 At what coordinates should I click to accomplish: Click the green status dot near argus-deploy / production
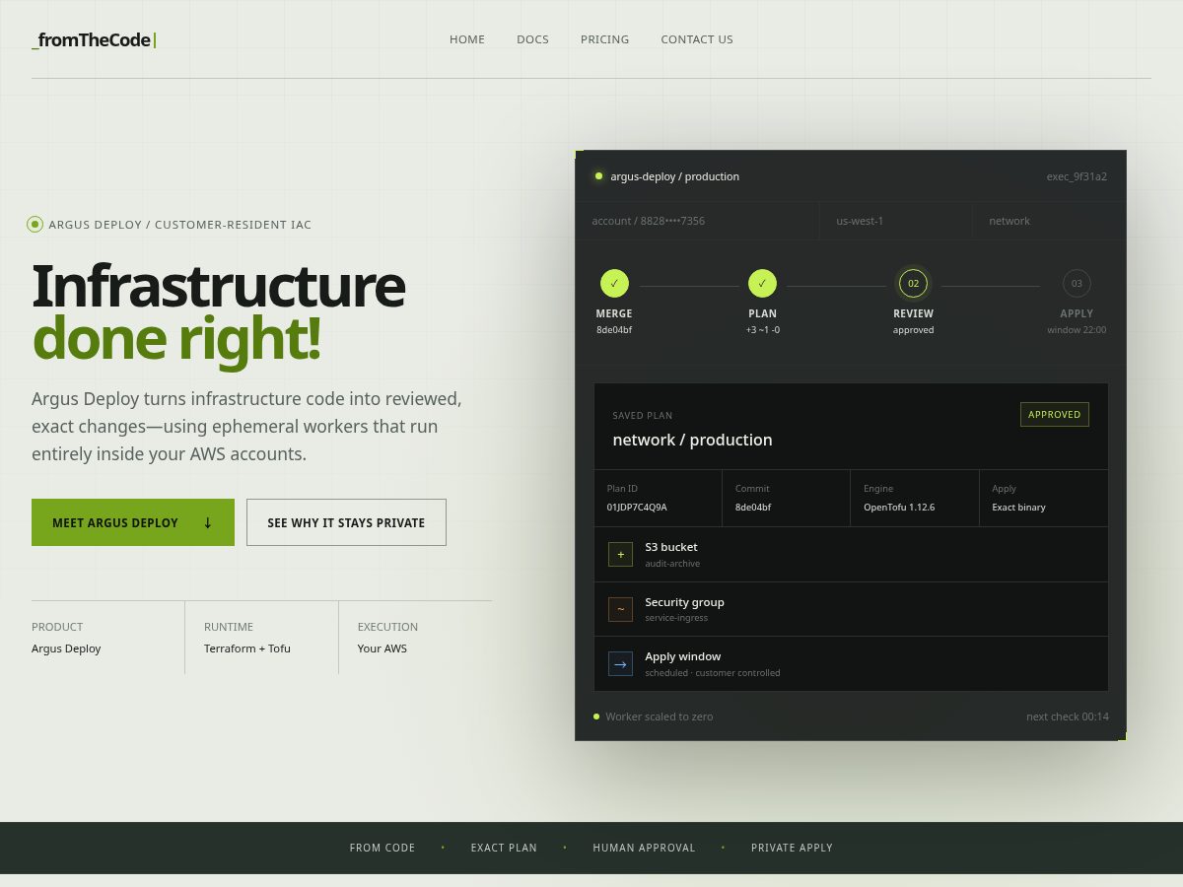tap(598, 176)
